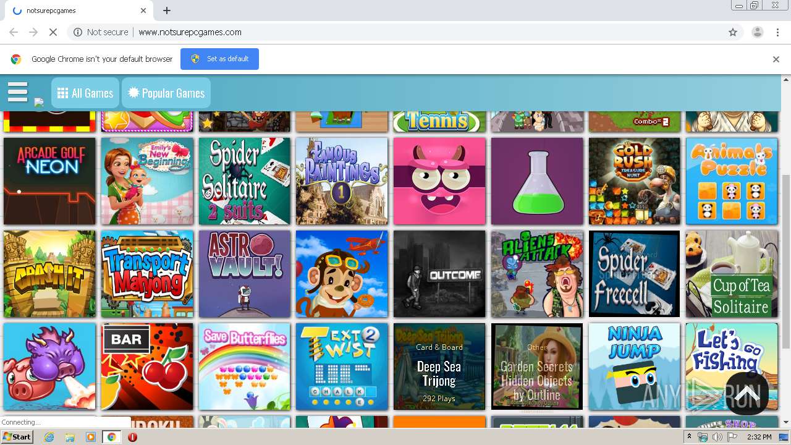Open Save Butterflies game
791x445 pixels.
245,367
